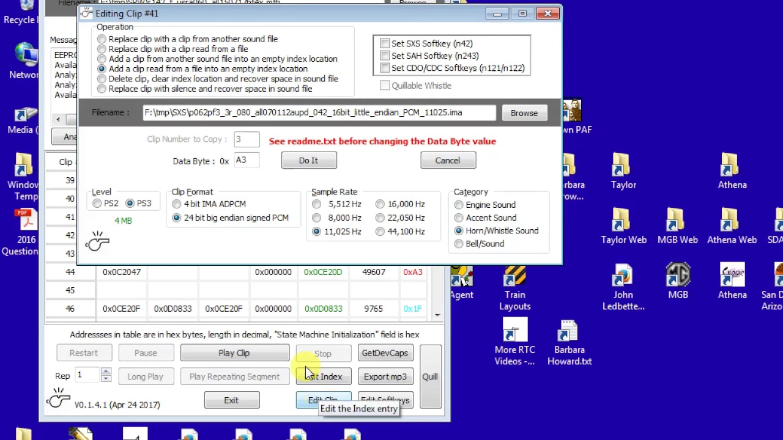
Task: Click the Play Clip button
Action: 234,353
